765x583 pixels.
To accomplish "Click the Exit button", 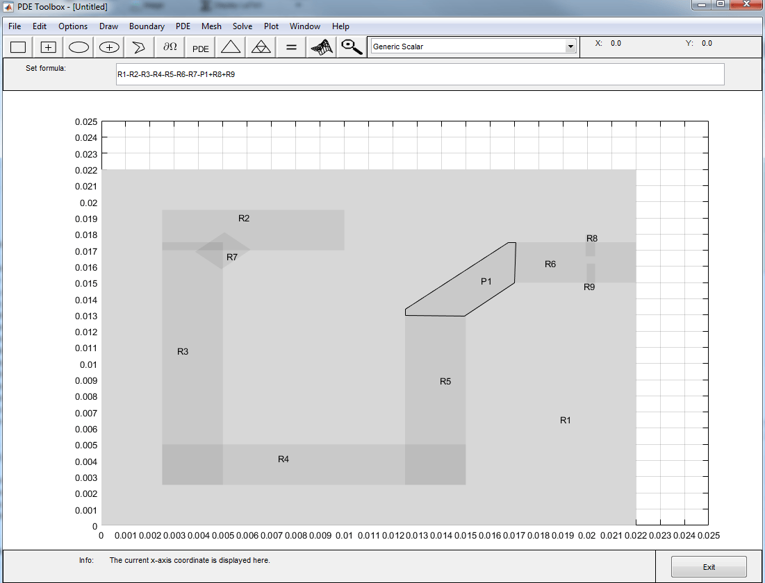I will tap(709, 567).
